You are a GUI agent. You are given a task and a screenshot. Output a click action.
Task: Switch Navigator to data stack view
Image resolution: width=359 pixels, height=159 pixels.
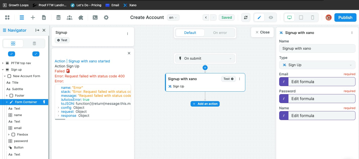(x=34, y=43)
